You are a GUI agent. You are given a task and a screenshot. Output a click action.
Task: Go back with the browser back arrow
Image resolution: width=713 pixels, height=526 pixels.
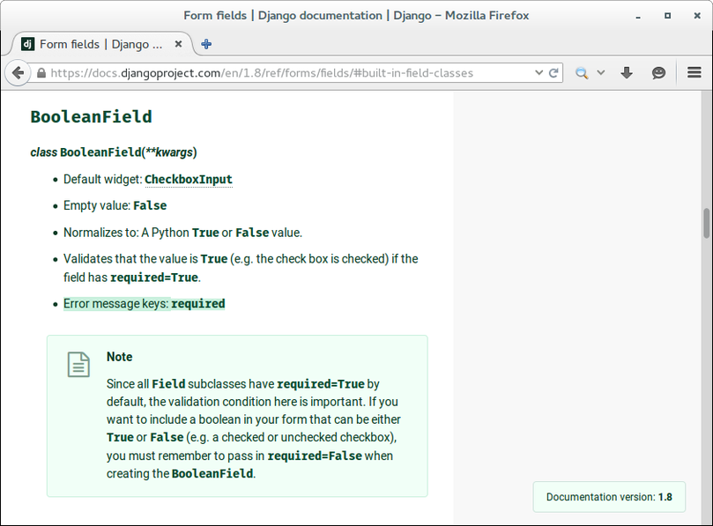pos(18,73)
